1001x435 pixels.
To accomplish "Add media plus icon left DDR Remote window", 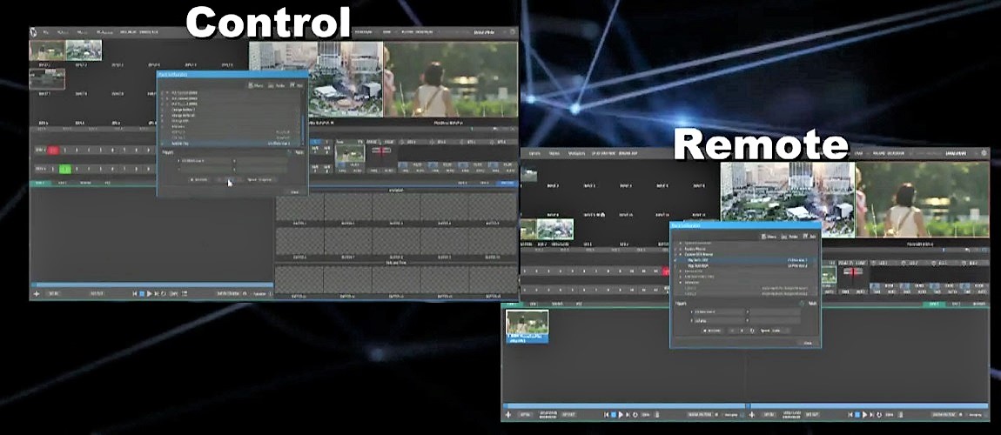I will pos(508,415).
